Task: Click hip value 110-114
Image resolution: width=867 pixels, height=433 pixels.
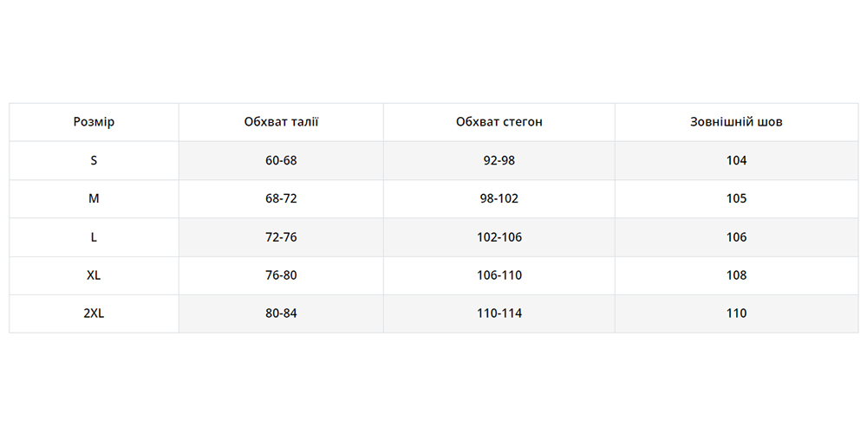Action: pos(499,313)
